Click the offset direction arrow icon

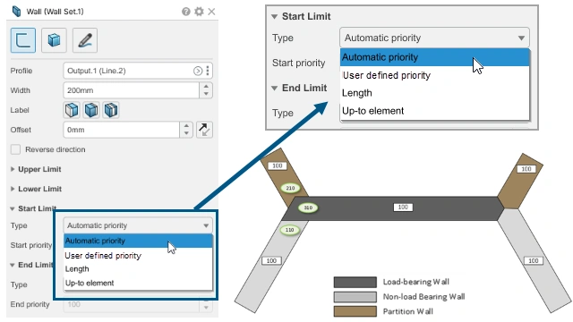(x=204, y=130)
